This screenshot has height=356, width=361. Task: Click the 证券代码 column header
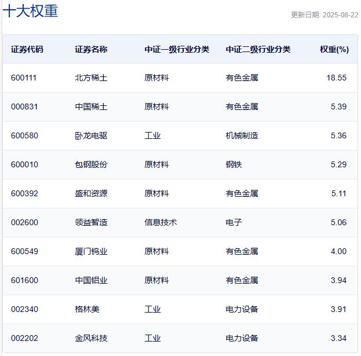pos(27,49)
